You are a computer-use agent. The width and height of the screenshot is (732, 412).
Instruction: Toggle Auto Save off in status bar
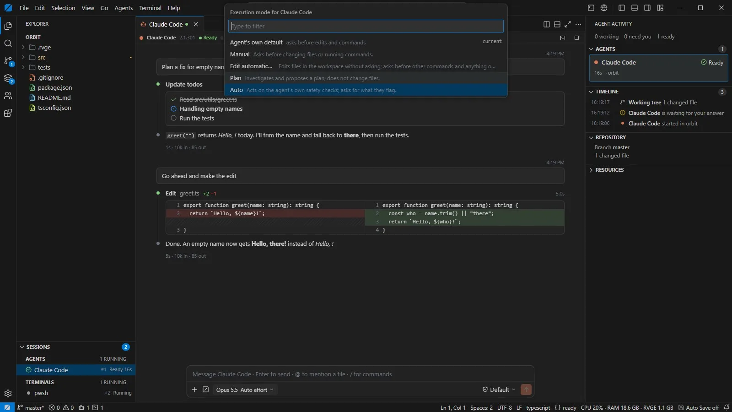[699, 407]
